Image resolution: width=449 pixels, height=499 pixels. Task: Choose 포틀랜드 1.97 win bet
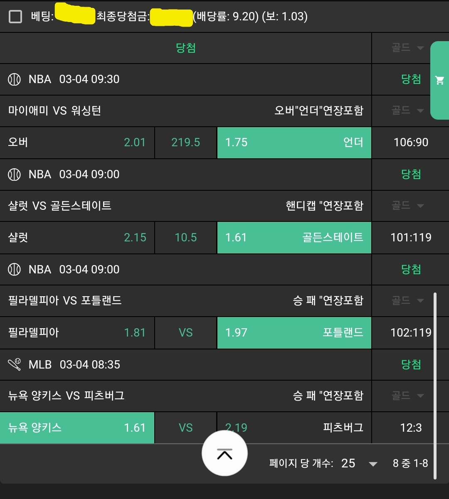pos(294,333)
